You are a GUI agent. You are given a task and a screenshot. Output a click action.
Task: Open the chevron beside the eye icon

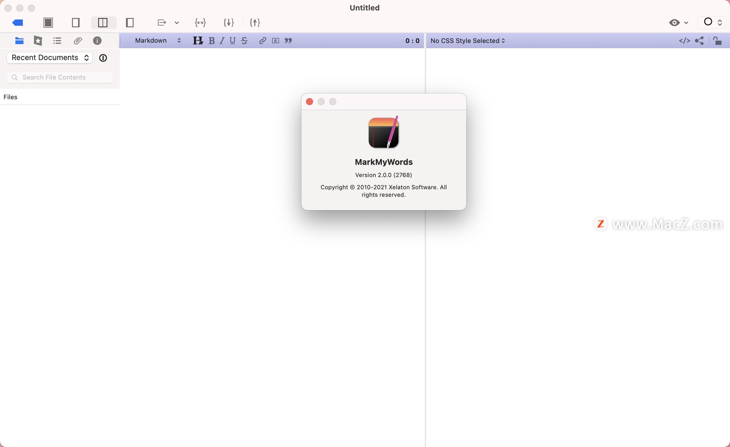686,23
